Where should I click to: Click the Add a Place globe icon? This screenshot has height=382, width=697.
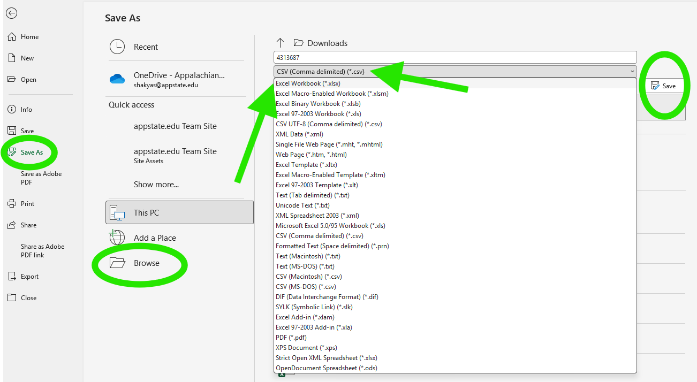click(x=117, y=238)
